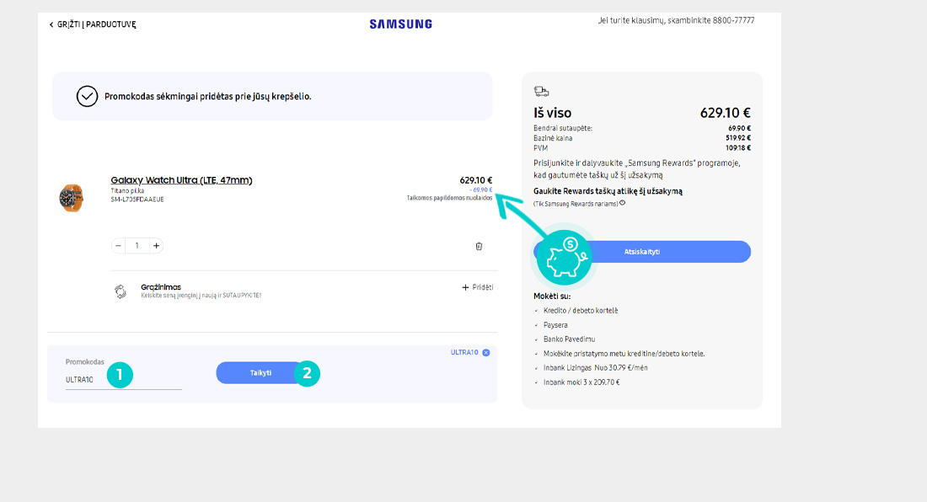Decrease quantity with the minus button
927x502 pixels.
[118, 246]
